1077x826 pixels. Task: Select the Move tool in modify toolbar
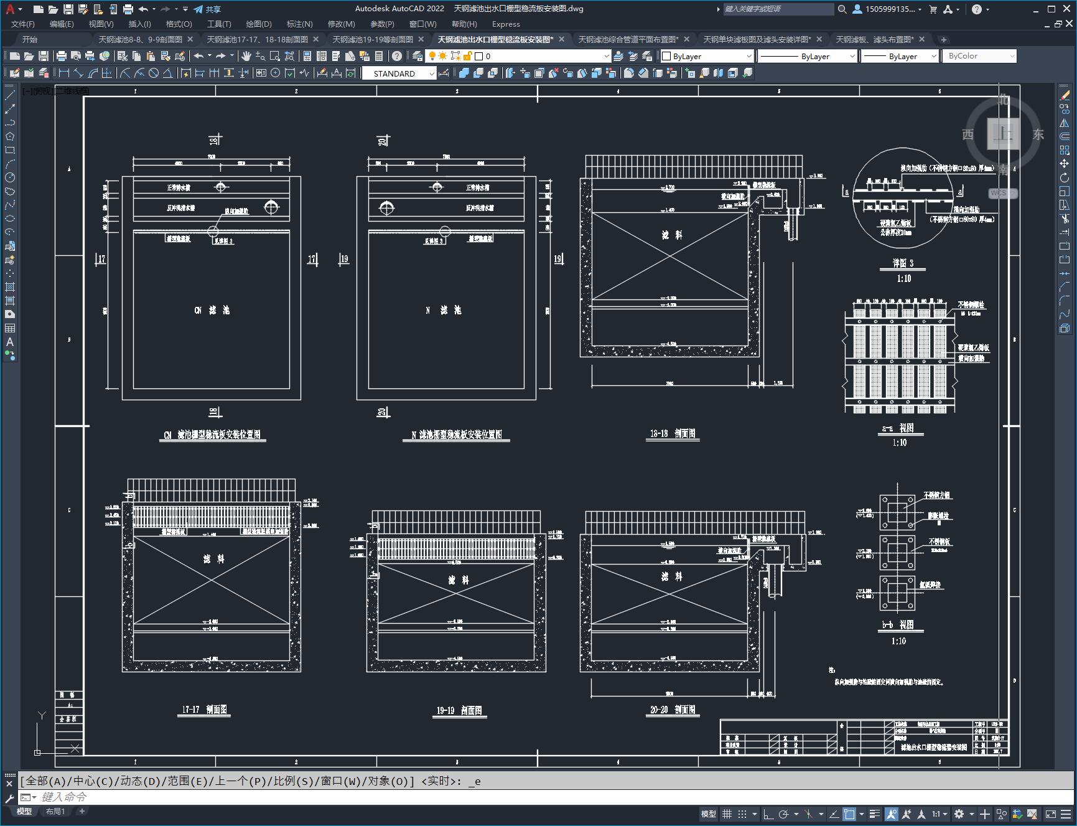click(1065, 164)
